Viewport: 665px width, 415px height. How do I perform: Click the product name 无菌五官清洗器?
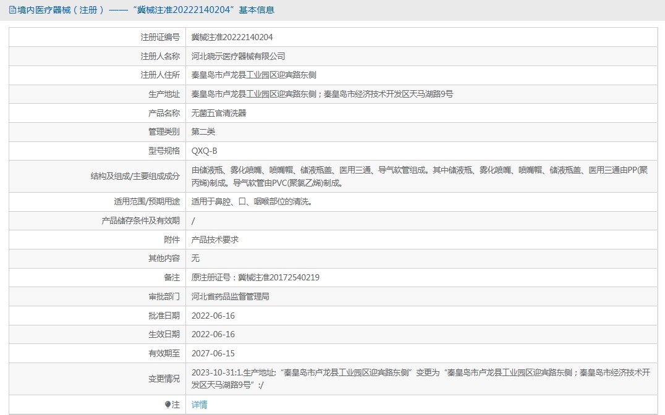tap(219, 113)
